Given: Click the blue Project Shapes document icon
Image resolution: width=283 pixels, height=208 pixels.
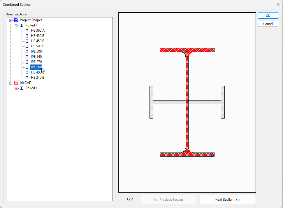Looking at the screenshot, I should point(16,20).
